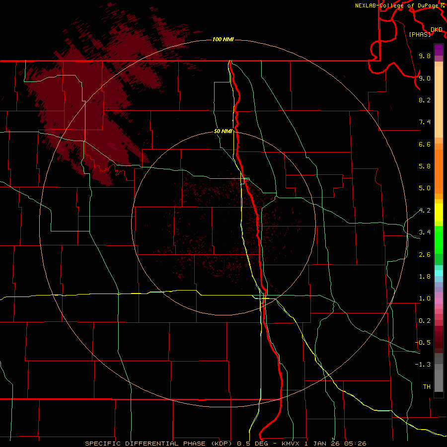Click the TH threshold label
The image size is (447, 447).
tap(427, 387)
